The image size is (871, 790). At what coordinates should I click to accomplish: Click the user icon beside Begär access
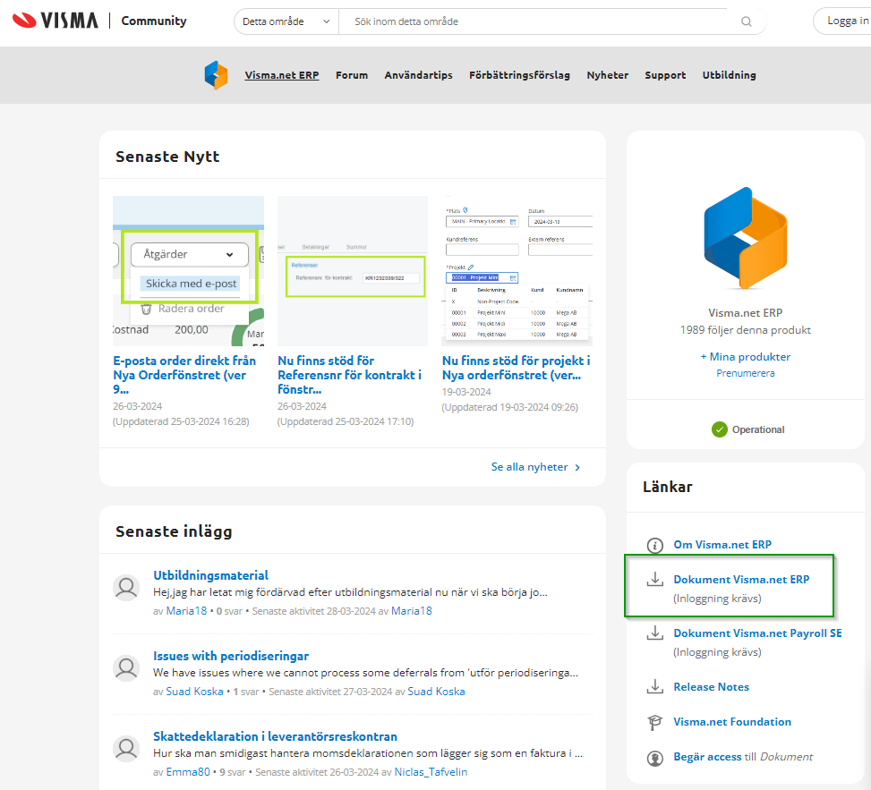[655, 758]
